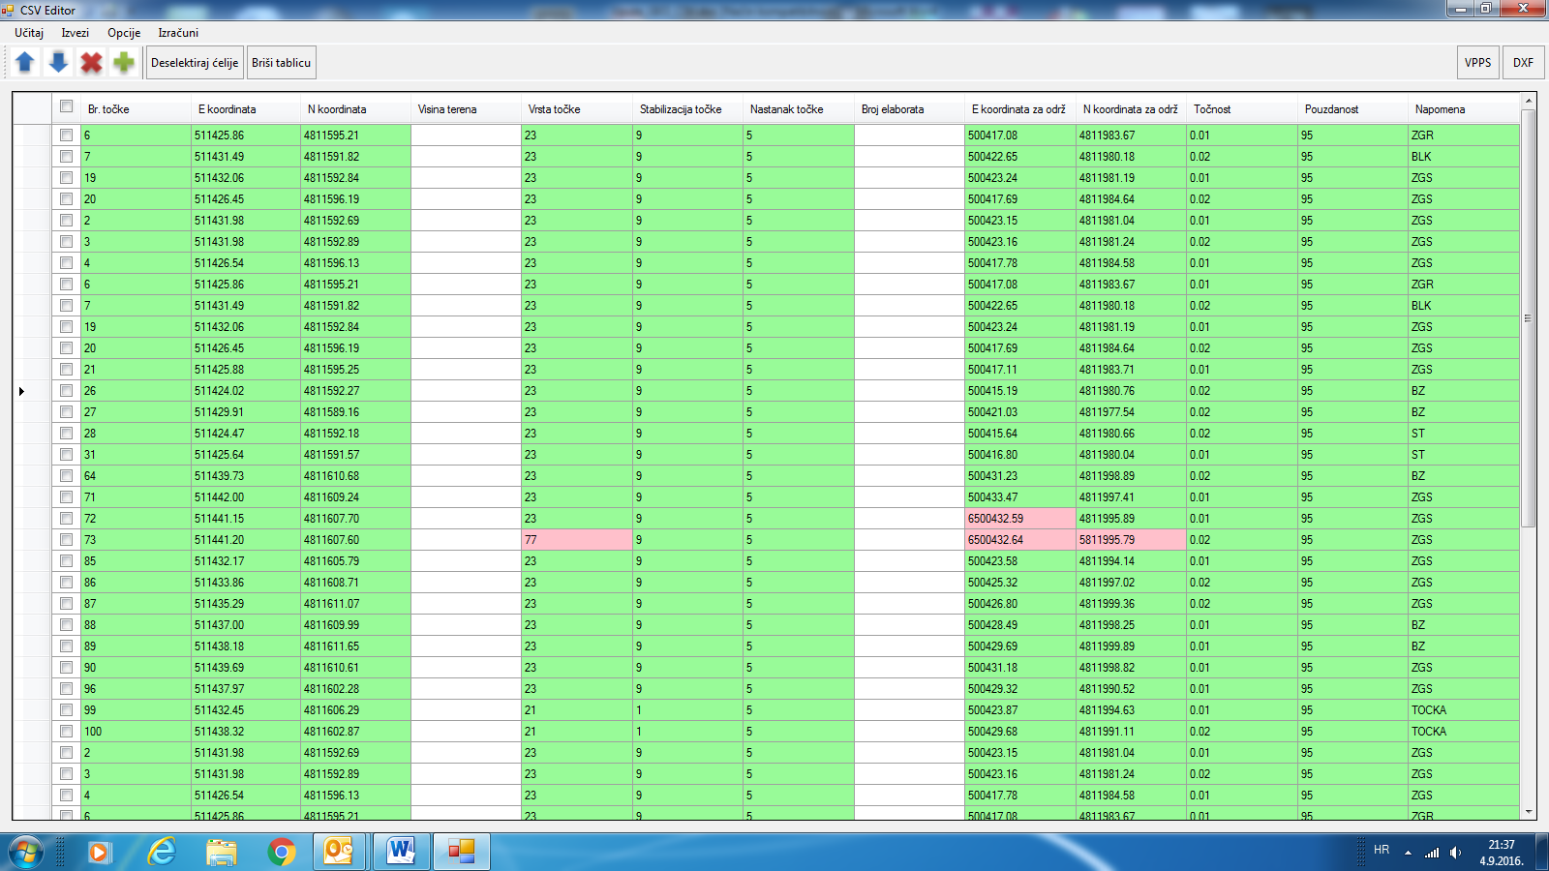Viewport: 1549px width, 871px height.
Task: Click the volume speaker tray icon
Action: point(1455,853)
